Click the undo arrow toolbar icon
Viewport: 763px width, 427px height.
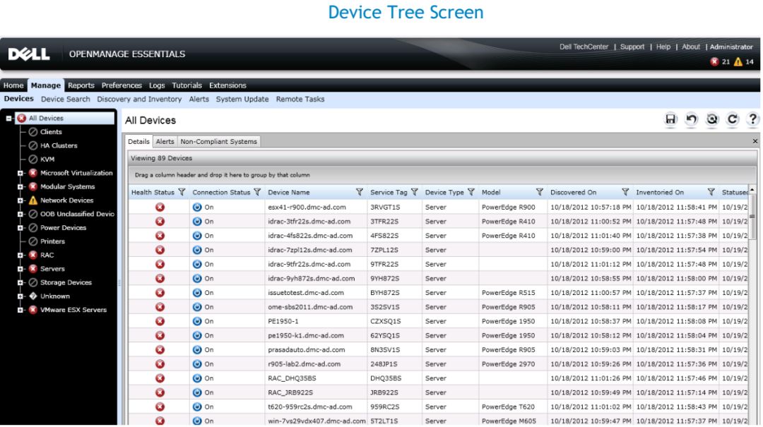click(x=691, y=119)
